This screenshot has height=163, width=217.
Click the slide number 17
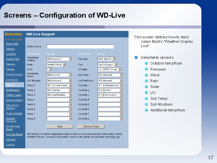211,158
